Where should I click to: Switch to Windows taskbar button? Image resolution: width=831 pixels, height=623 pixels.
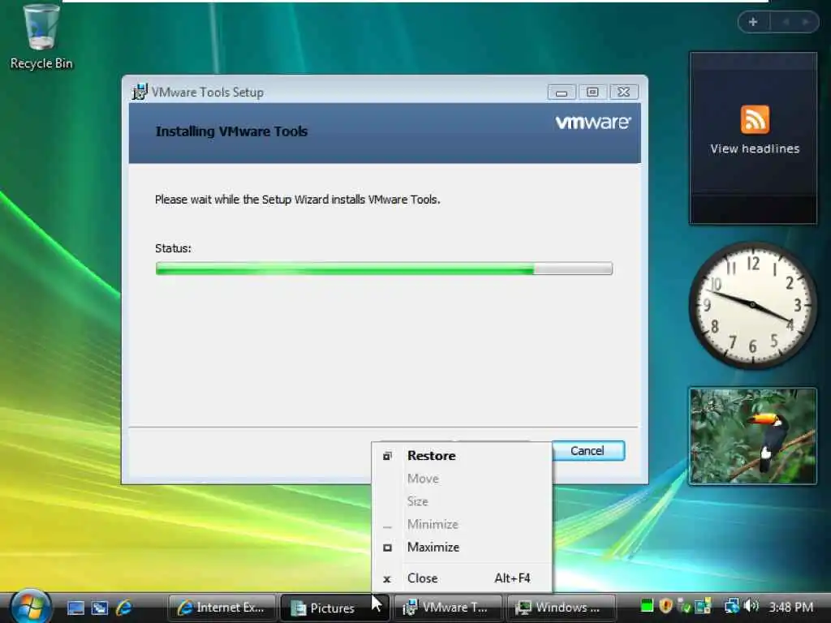(x=561, y=608)
